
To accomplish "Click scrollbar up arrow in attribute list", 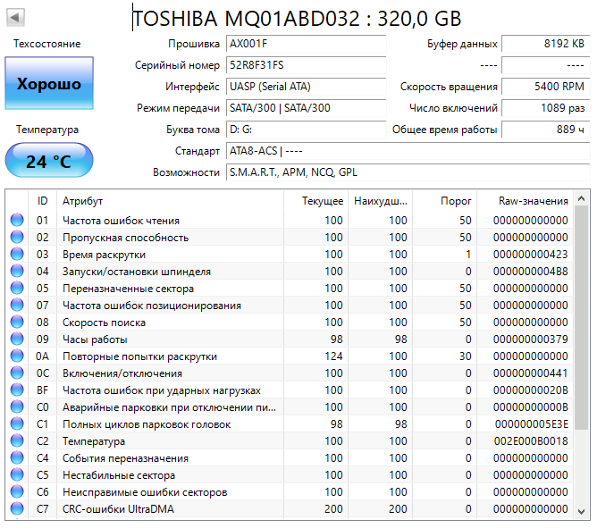I will point(581,198).
